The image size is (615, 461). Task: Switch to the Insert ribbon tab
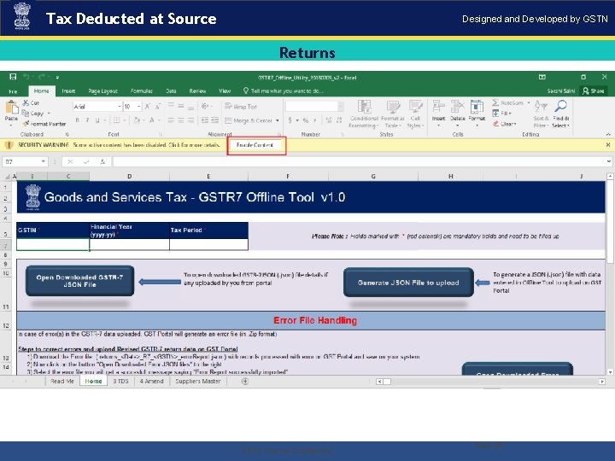click(x=68, y=91)
